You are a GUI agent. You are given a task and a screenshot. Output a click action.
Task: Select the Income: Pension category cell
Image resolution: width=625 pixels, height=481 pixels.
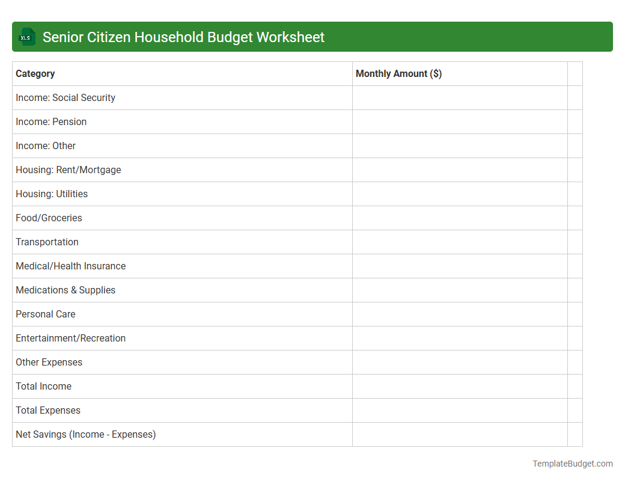coord(51,121)
